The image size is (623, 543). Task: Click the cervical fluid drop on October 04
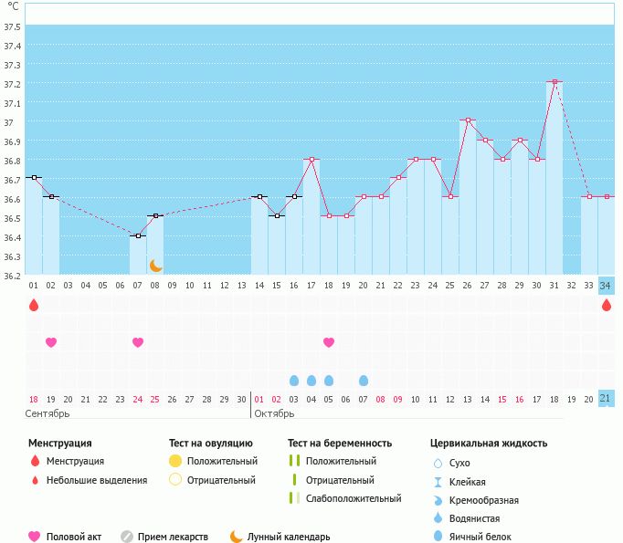(x=311, y=381)
